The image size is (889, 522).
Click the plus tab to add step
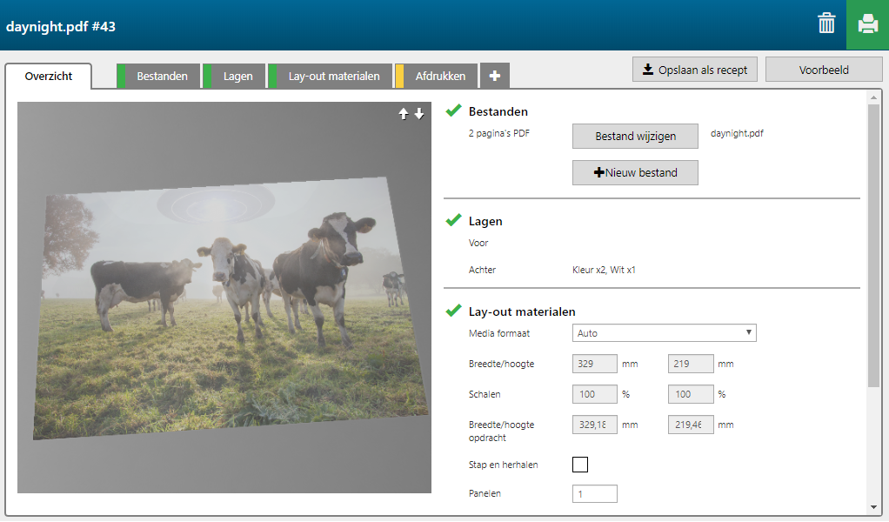coord(495,77)
